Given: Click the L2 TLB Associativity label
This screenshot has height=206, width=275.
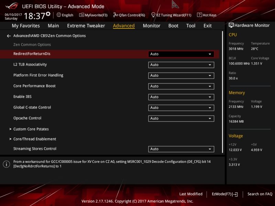Looking at the screenshot, I should pos(30,65).
